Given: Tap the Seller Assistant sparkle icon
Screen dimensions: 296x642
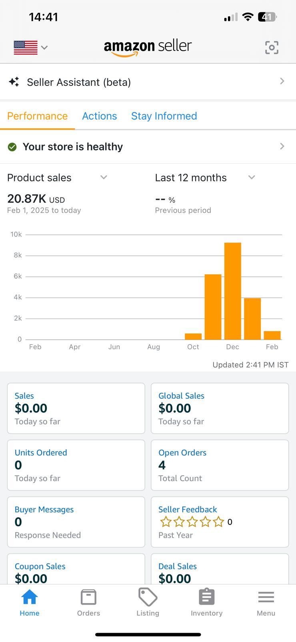Looking at the screenshot, I should click(14, 82).
